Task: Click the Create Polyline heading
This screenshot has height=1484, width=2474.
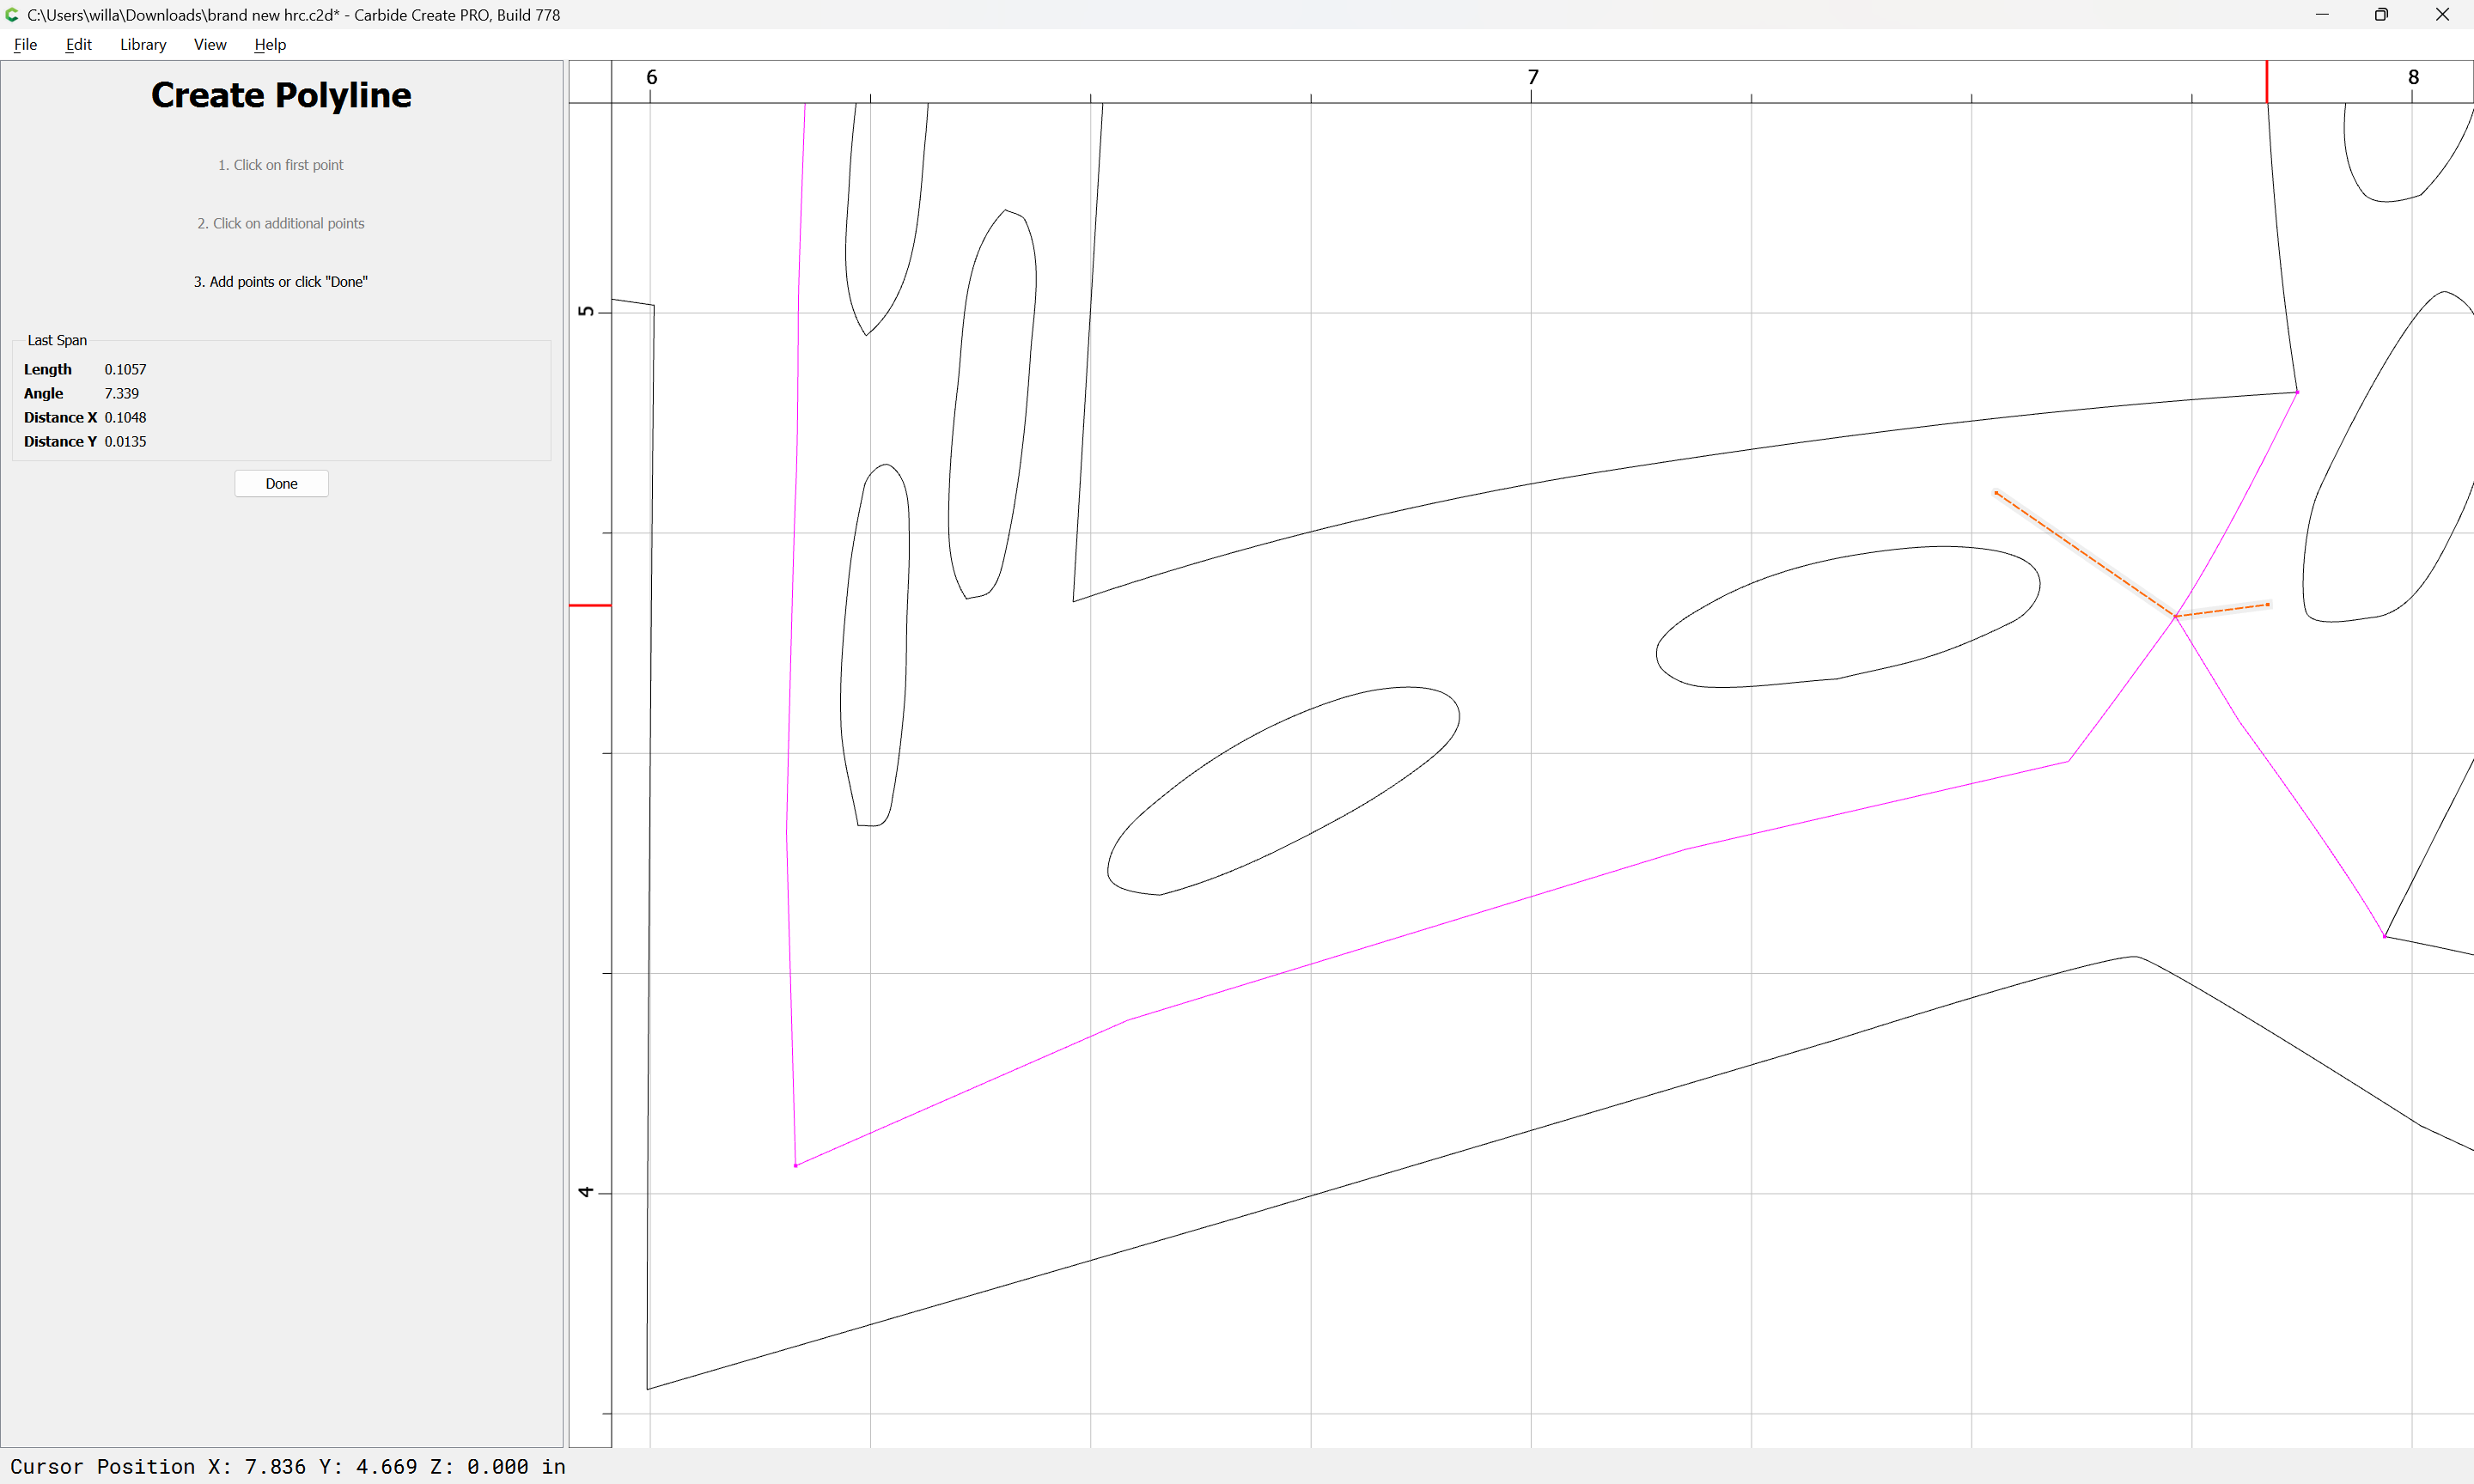Action: [x=281, y=95]
